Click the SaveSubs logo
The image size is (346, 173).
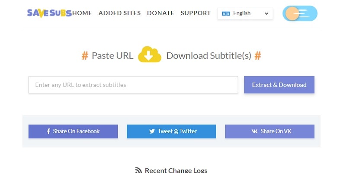49,13
